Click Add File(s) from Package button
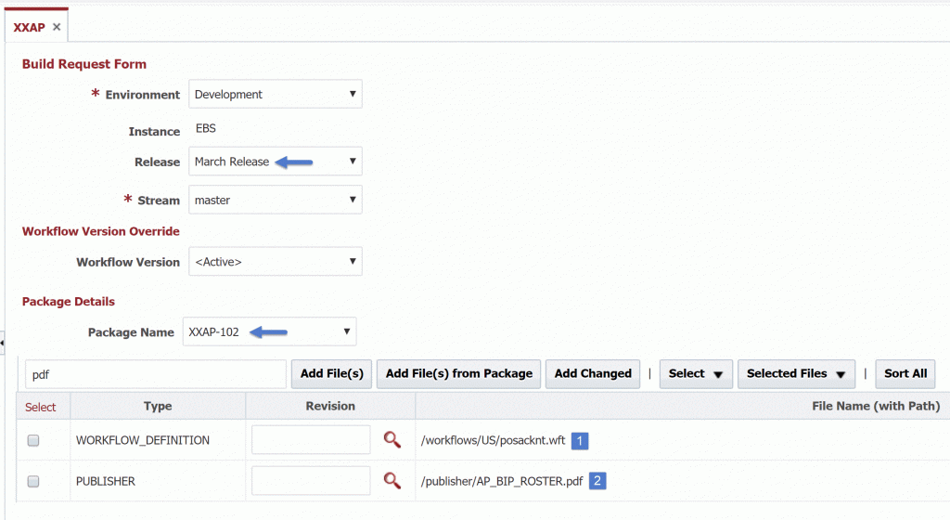The width and height of the screenshot is (950, 520). 458,374
